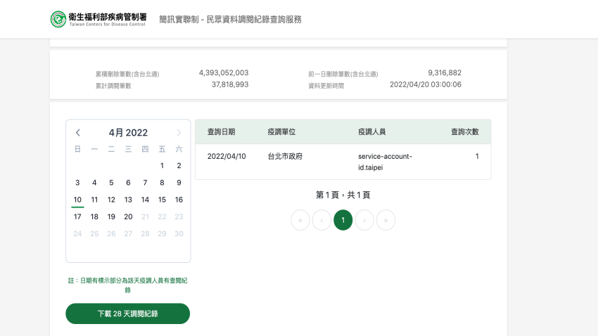Image resolution: width=598 pixels, height=336 pixels.
Task: Jump to last page of results
Action: tap(386, 220)
